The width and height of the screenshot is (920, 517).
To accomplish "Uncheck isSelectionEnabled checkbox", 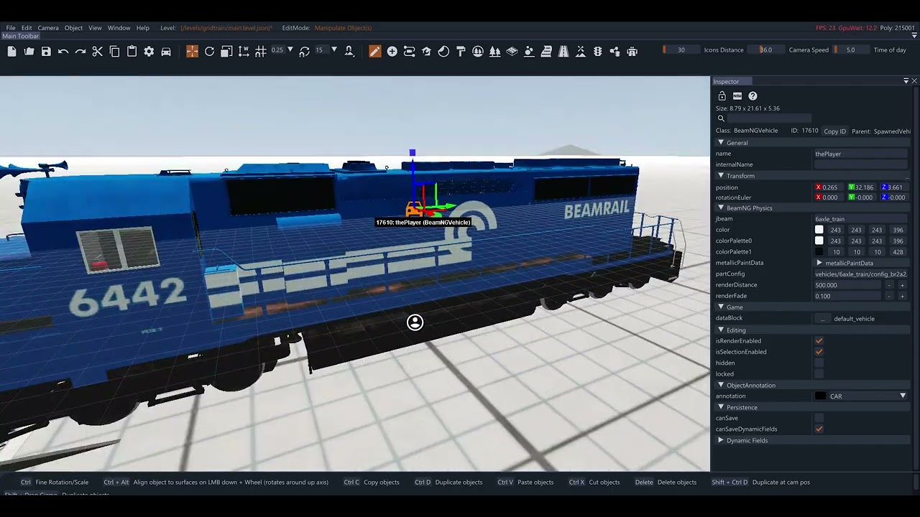I will pos(819,352).
